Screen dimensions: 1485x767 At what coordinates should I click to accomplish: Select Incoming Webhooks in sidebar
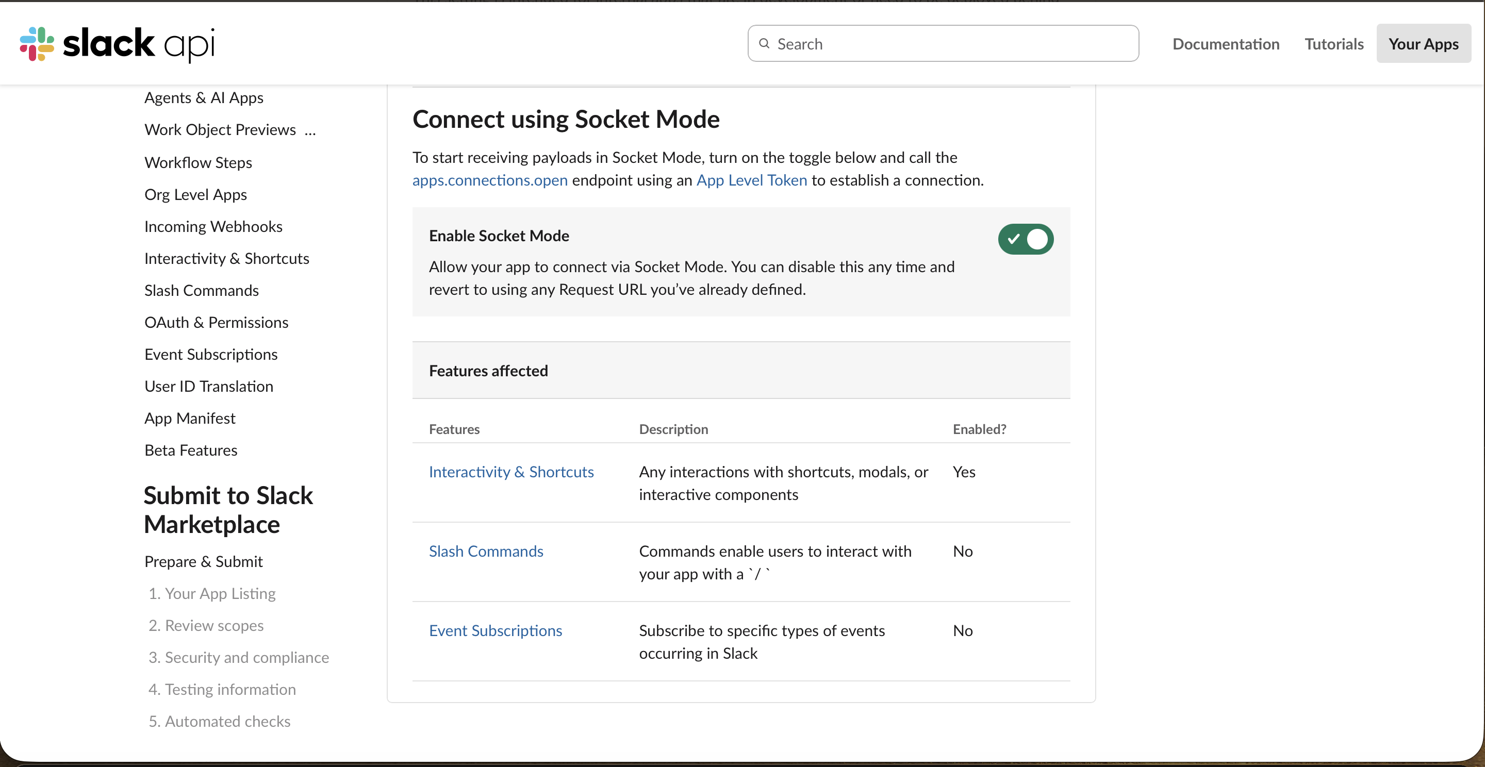tap(213, 226)
